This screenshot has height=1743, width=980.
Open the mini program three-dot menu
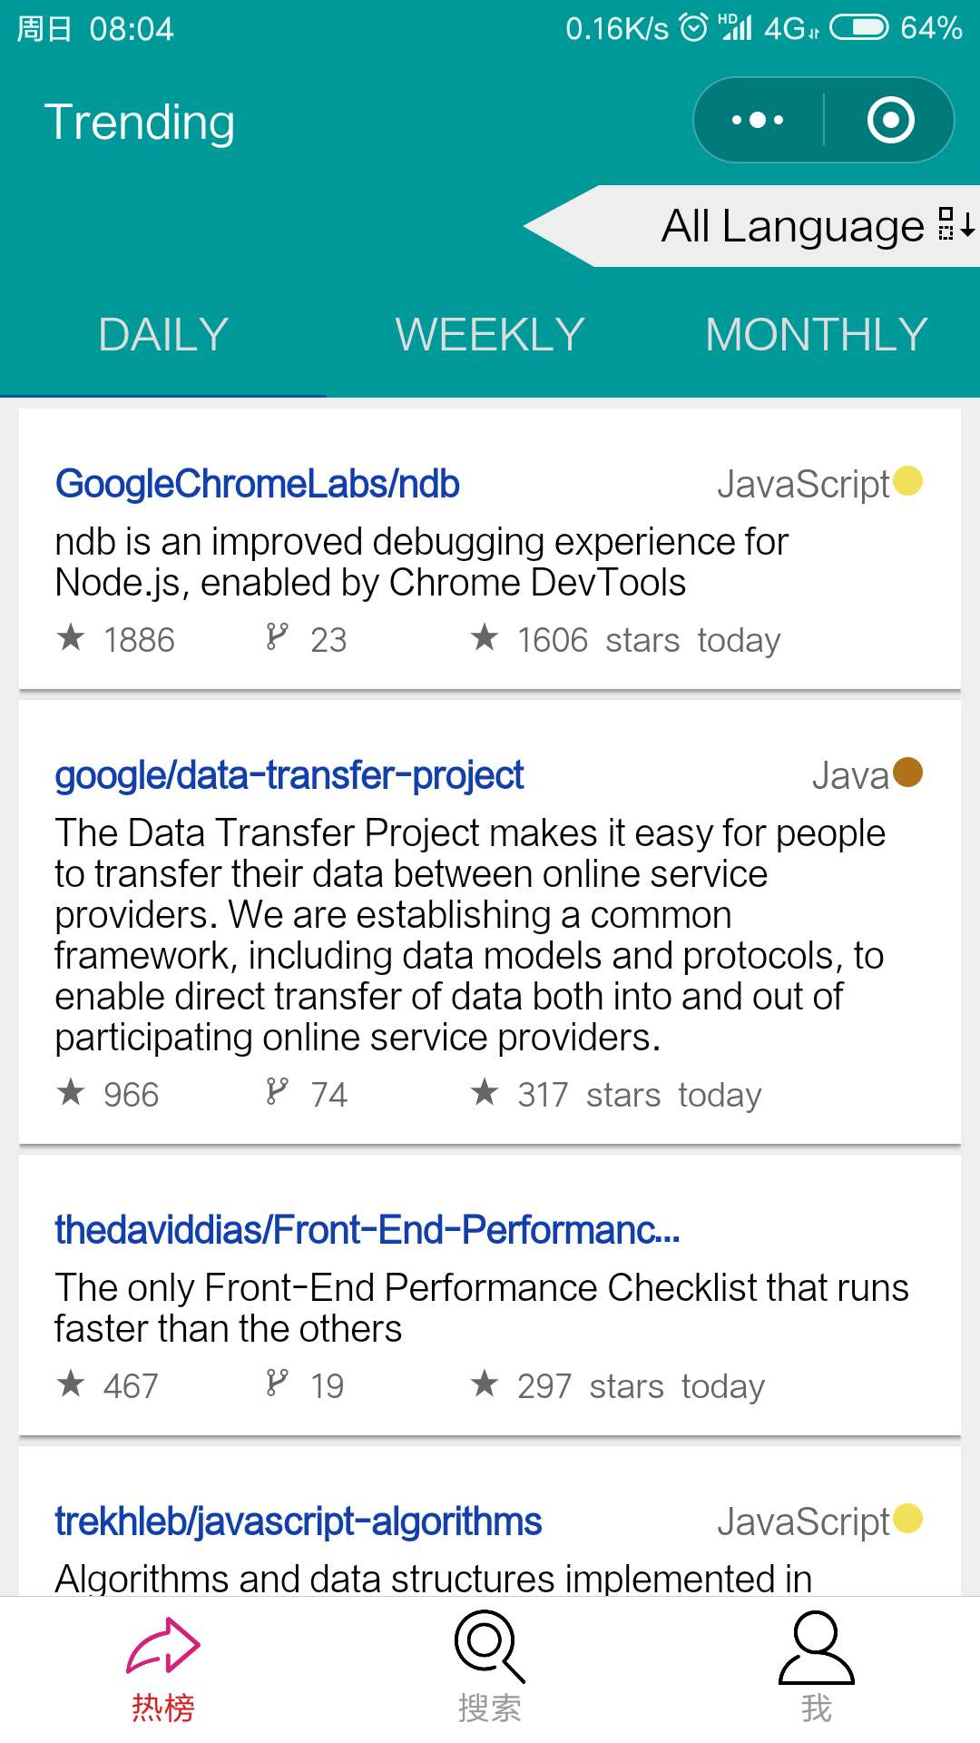click(758, 120)
